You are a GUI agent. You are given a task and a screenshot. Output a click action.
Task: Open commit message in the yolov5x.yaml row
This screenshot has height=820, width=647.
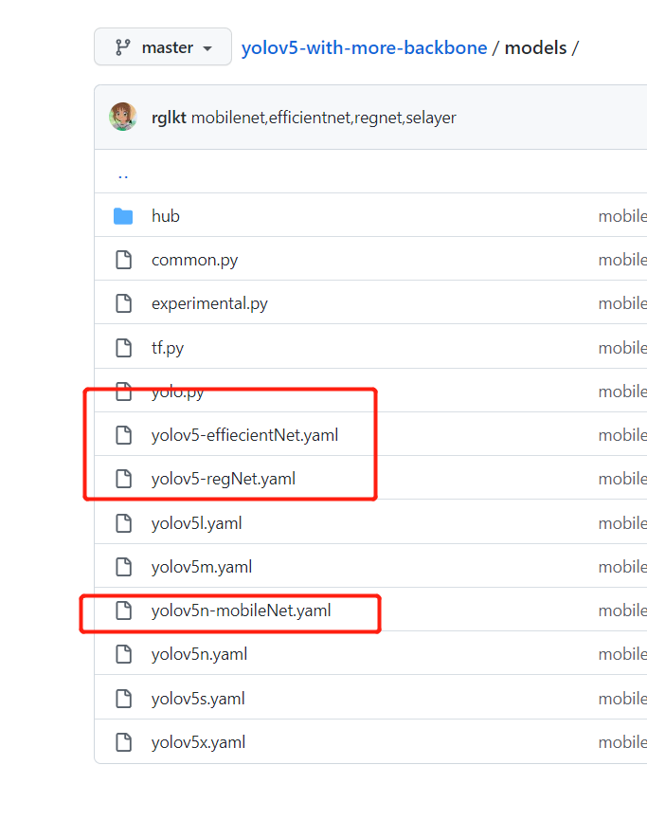click(622, 742)
